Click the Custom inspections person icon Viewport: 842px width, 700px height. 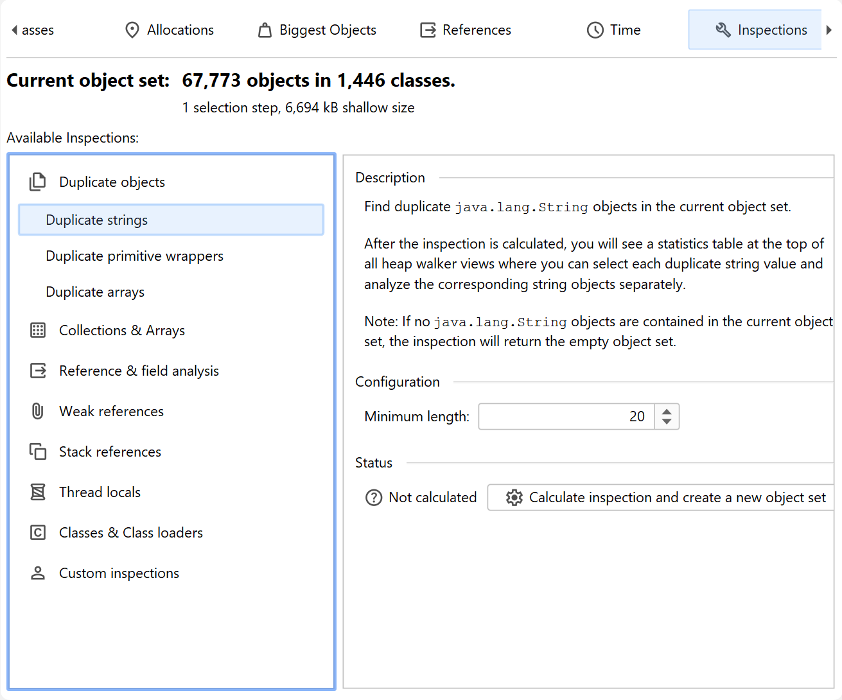[38, 573]
